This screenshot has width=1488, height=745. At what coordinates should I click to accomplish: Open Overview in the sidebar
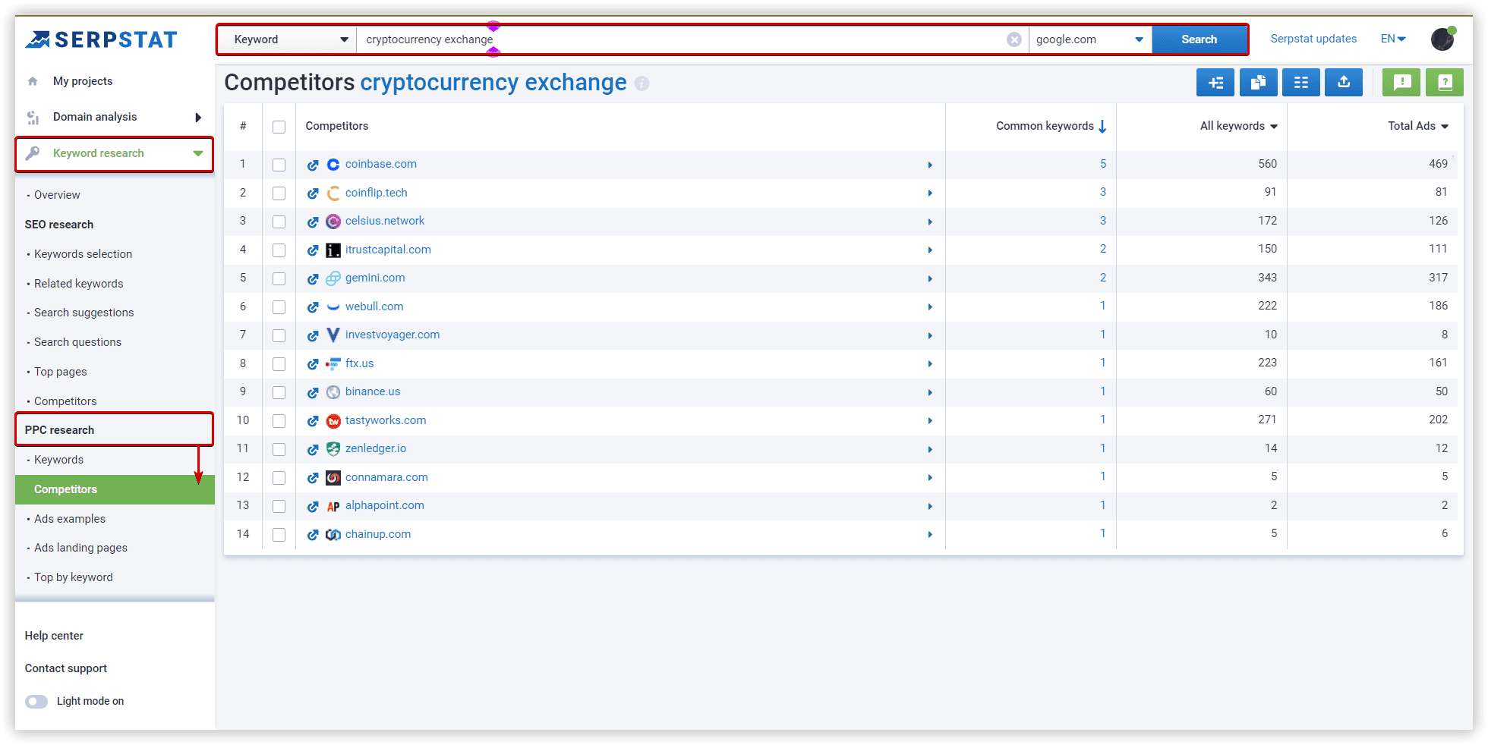tap(57, 195)
